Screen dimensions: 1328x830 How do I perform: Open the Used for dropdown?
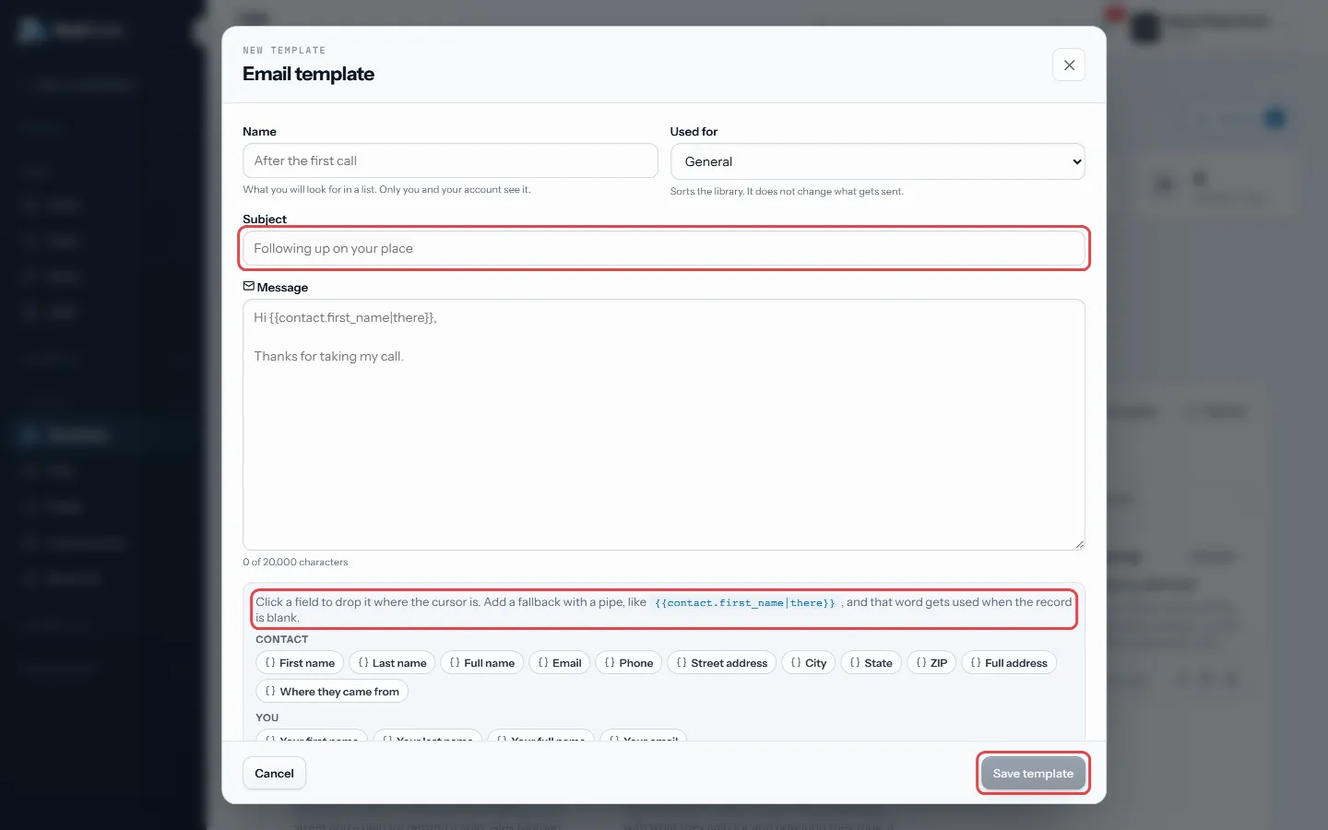coord(877,161)
